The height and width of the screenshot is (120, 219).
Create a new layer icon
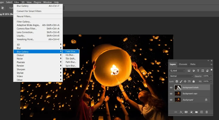201,112
